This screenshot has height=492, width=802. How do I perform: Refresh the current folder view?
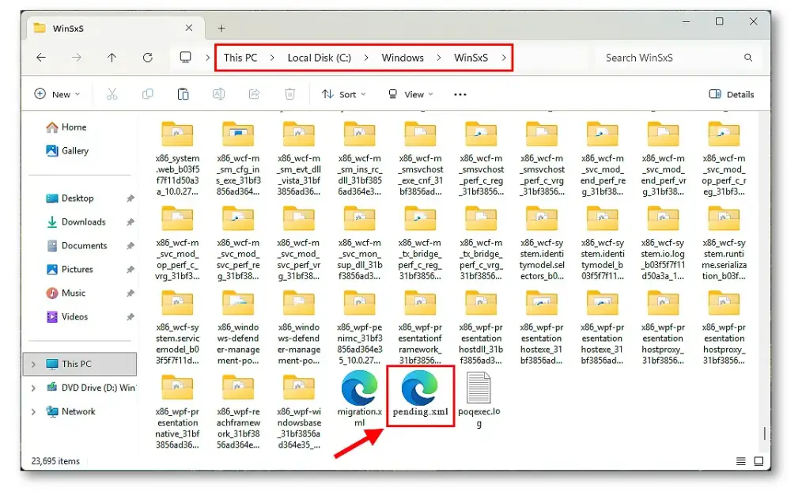tap(147, 58)
